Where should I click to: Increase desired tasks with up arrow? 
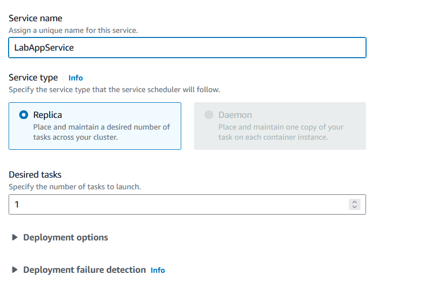tap(354, 202)
